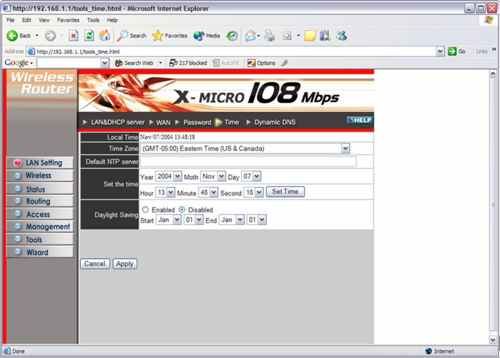Click the Back arrow icon
The height and width of the screenshot is (358, 500).
[x=12, y=36]
